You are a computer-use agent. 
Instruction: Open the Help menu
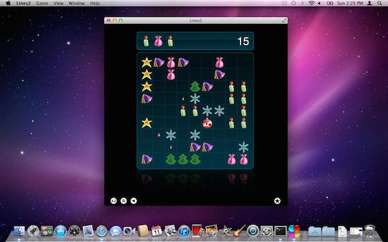point(95,3)
